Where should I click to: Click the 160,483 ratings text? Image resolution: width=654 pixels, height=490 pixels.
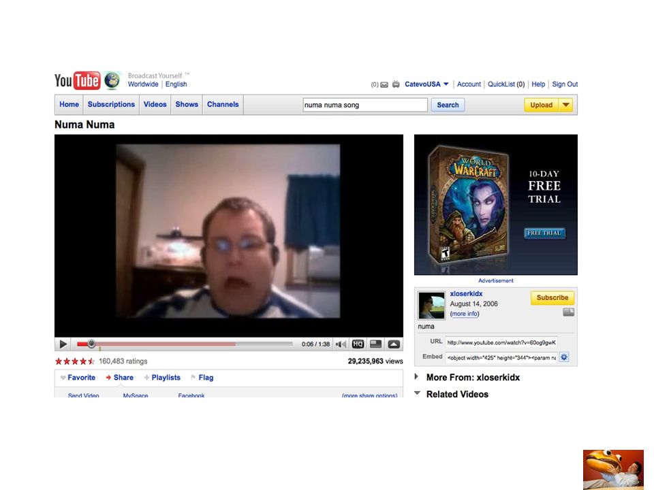tap(123, 361)
